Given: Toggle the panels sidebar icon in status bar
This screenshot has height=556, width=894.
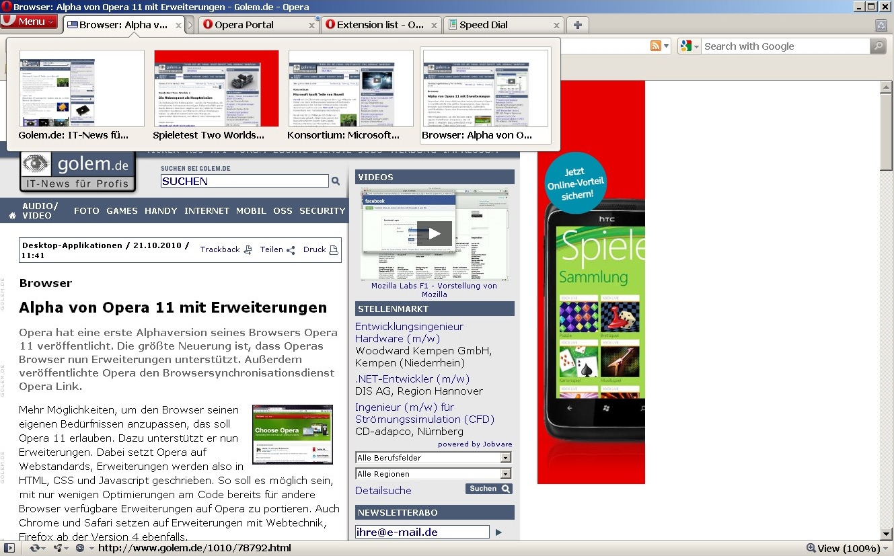Looking at the screenshot, I should [9, 548].
